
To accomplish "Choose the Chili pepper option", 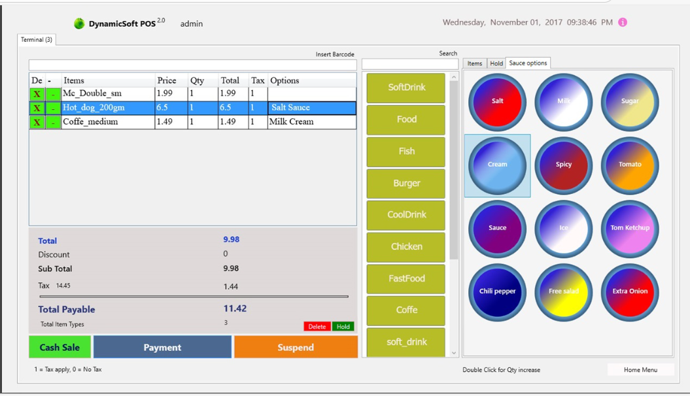I will click(x=497, y=292).
